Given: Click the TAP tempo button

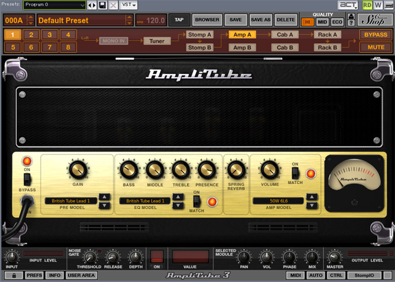Looking at the screenshot, I should [179, 20].
